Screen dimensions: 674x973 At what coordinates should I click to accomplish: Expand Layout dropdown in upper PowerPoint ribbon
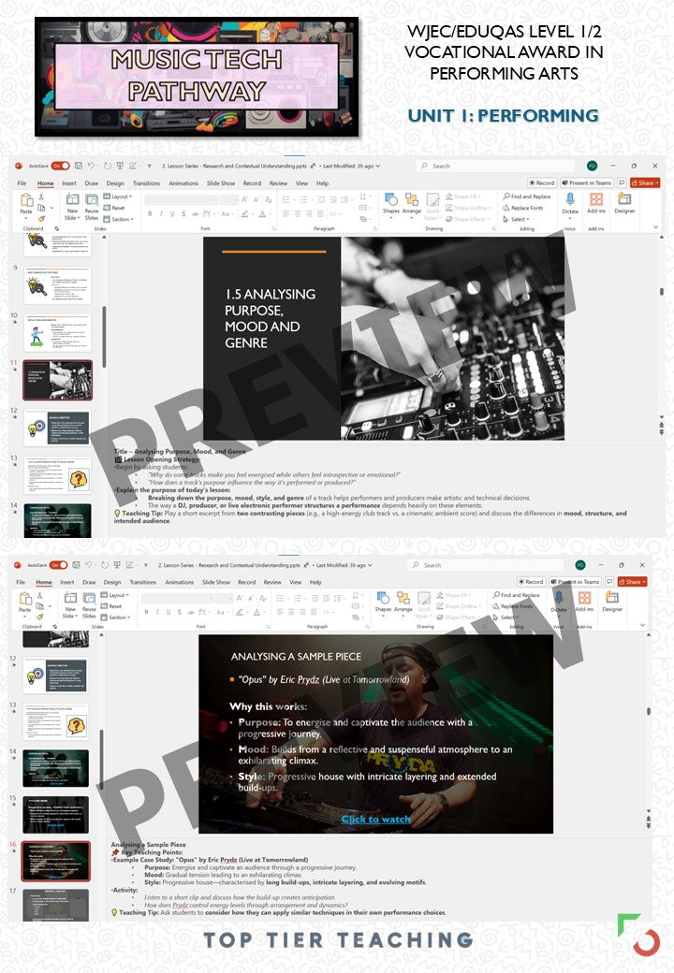(x=119, y=196)
